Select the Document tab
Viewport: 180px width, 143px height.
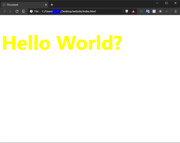coord(25,5)
